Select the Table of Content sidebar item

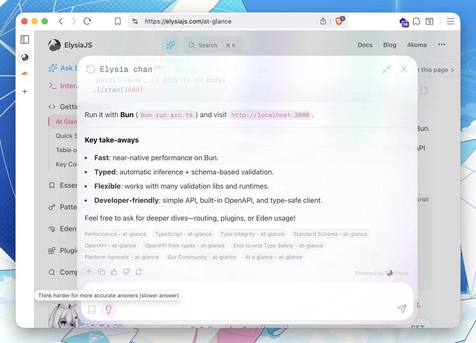tap(66, 150)
